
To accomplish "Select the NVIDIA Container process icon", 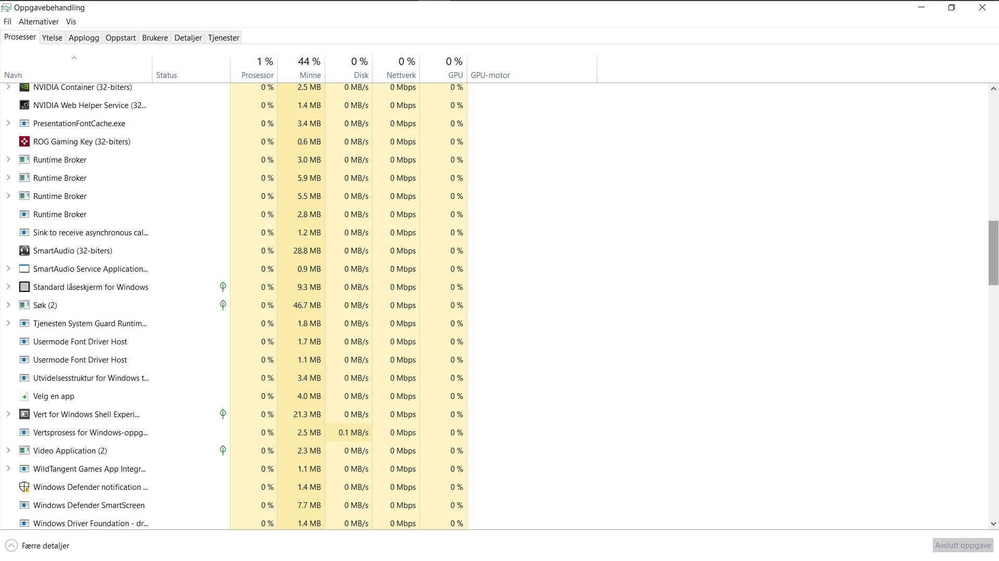I will coord(24,87).
